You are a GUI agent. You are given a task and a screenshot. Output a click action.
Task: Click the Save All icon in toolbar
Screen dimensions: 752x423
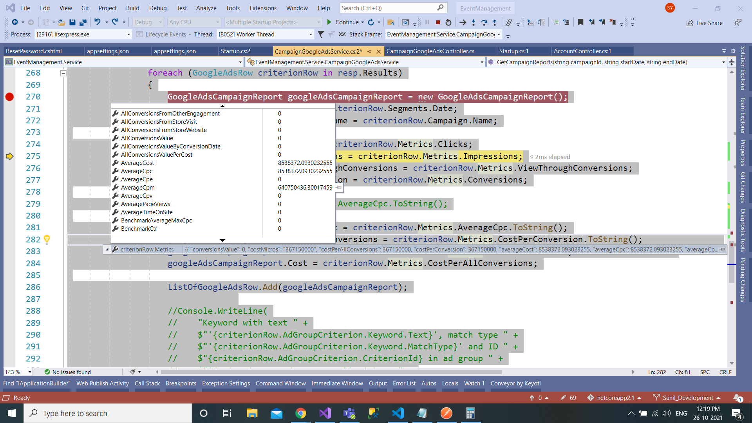[x=83, y=22]
